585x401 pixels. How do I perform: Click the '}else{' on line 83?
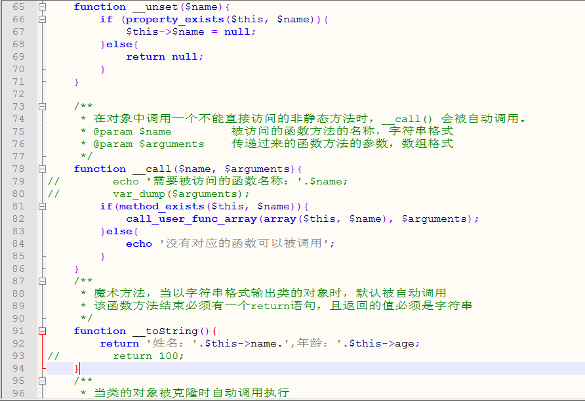[119, 232]
